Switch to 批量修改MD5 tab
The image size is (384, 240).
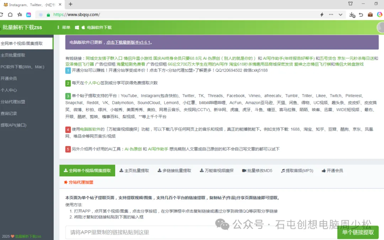pos(257,171)
